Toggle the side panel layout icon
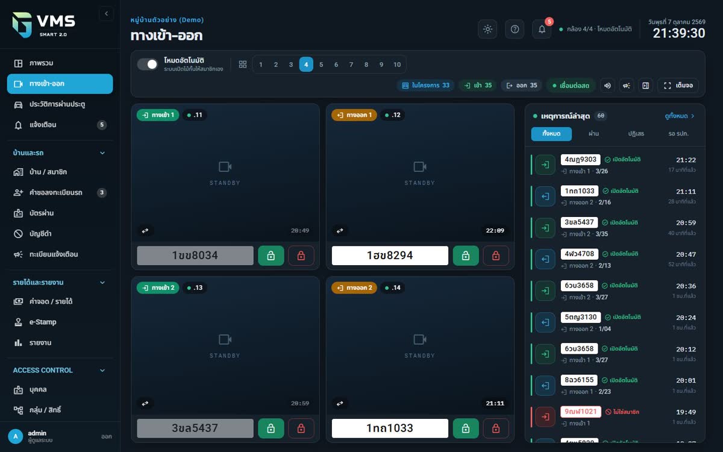 pyautogui.click(x=645, y=86)
